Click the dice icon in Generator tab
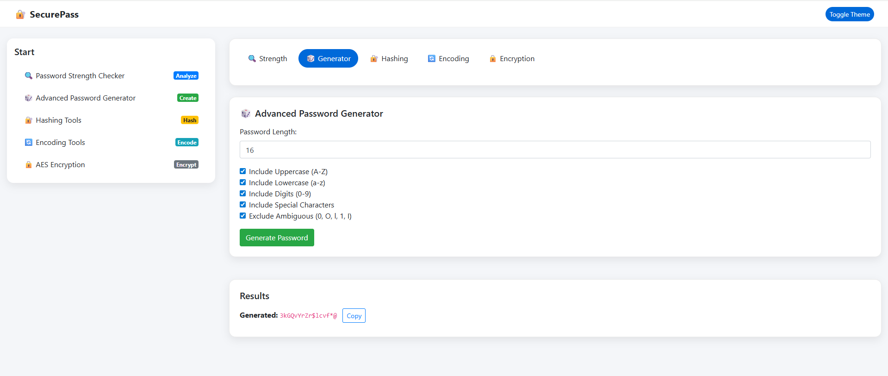Screen dimensions: 888x376 [x=311, y=58]
